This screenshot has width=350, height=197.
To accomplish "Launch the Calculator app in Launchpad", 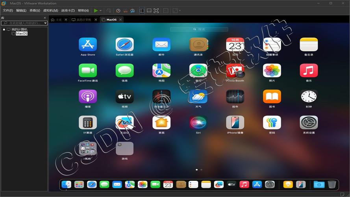I will [x=87, y=123].
